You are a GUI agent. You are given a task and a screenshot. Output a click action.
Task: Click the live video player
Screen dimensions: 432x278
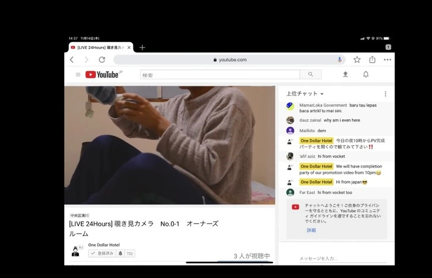point(170,145)
